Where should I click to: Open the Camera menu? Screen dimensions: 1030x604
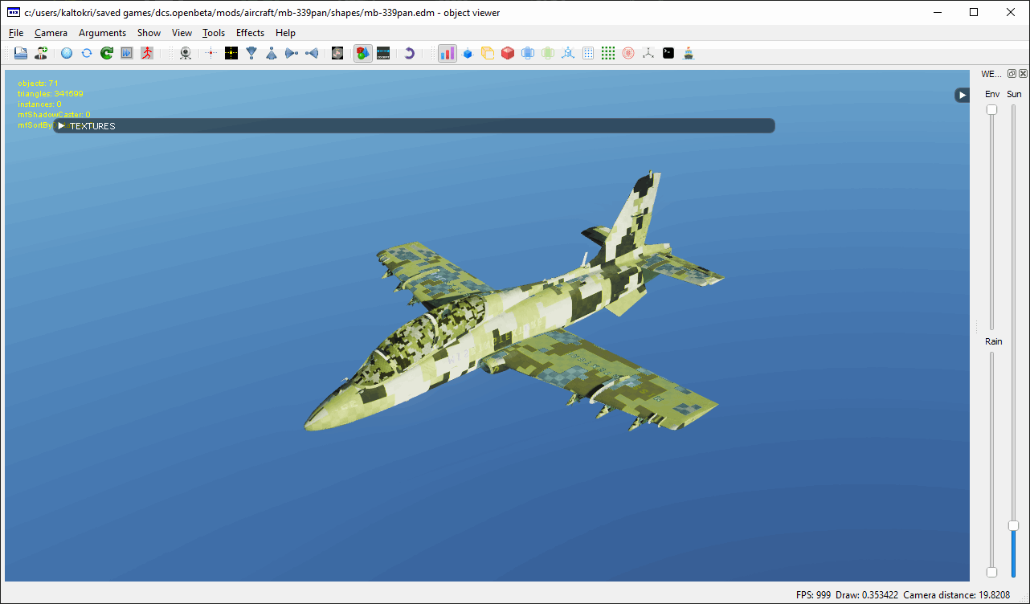(x=51, y=33)
